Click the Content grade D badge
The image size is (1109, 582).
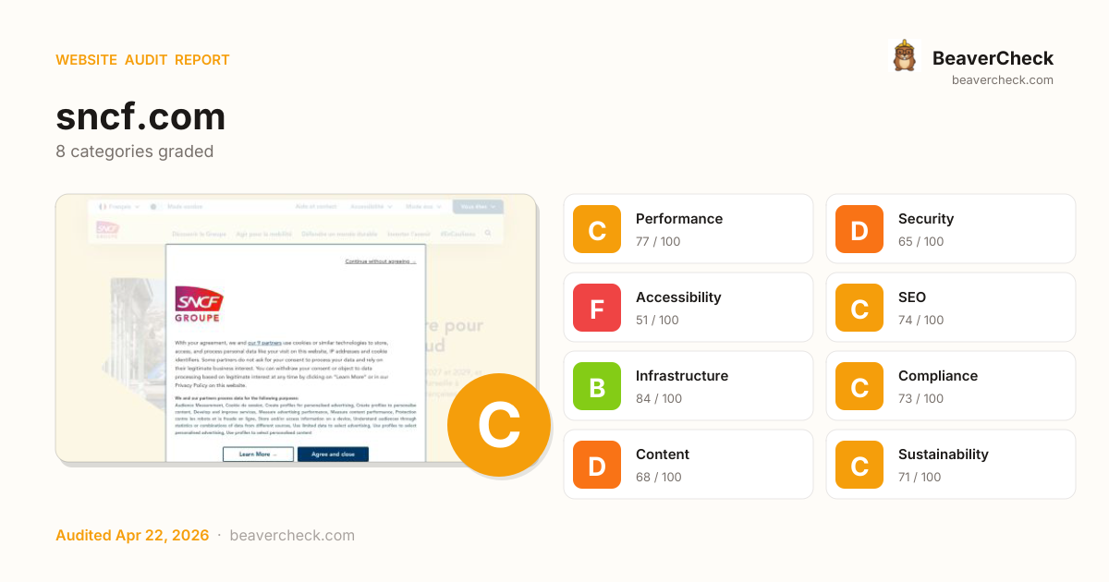pos(597,465)
